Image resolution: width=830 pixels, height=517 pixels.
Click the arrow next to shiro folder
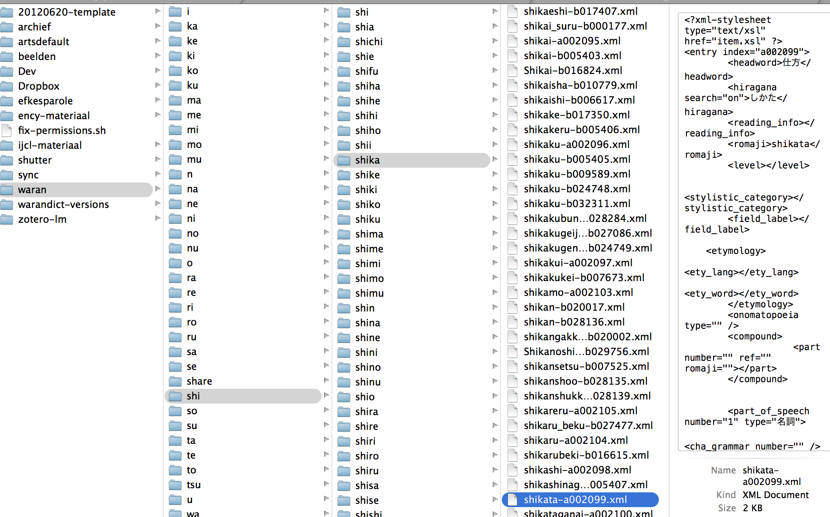point(495,455)
